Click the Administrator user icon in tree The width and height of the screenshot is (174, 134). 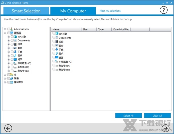[x=12, y=29]
